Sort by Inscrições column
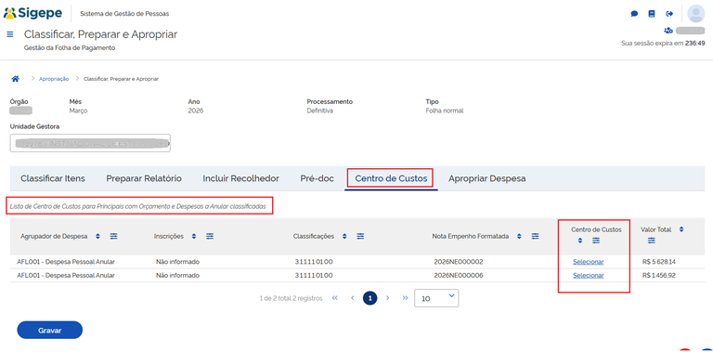This screenshot has width=713, height=352. click(194, 237)
